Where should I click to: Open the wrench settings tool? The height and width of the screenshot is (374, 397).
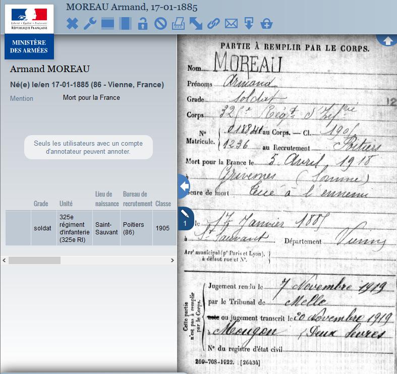click(x=90, y=24)
